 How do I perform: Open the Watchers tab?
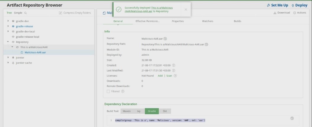pos(208,21)
